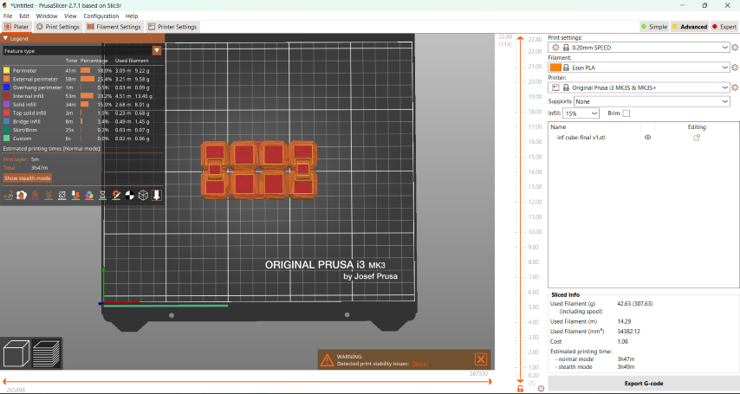Toggle Wipe moves icon in legend toolbar
This screenshot has width=740, height=394.
[22, 195]
